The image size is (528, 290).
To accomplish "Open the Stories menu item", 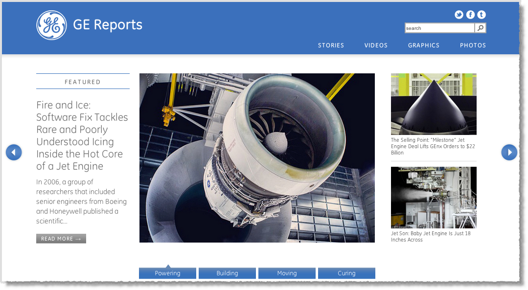I will (331, 45).
